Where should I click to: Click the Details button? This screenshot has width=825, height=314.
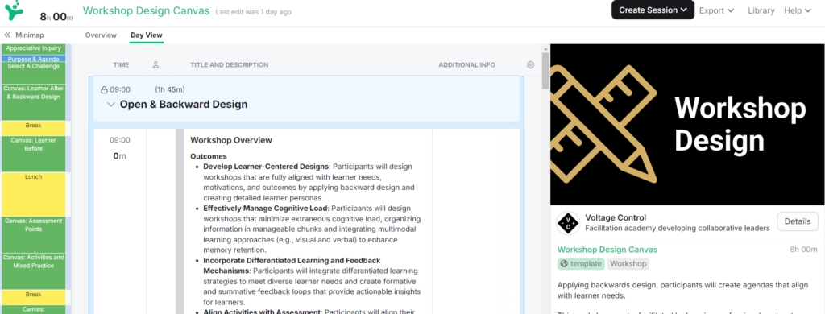[797, 221]
